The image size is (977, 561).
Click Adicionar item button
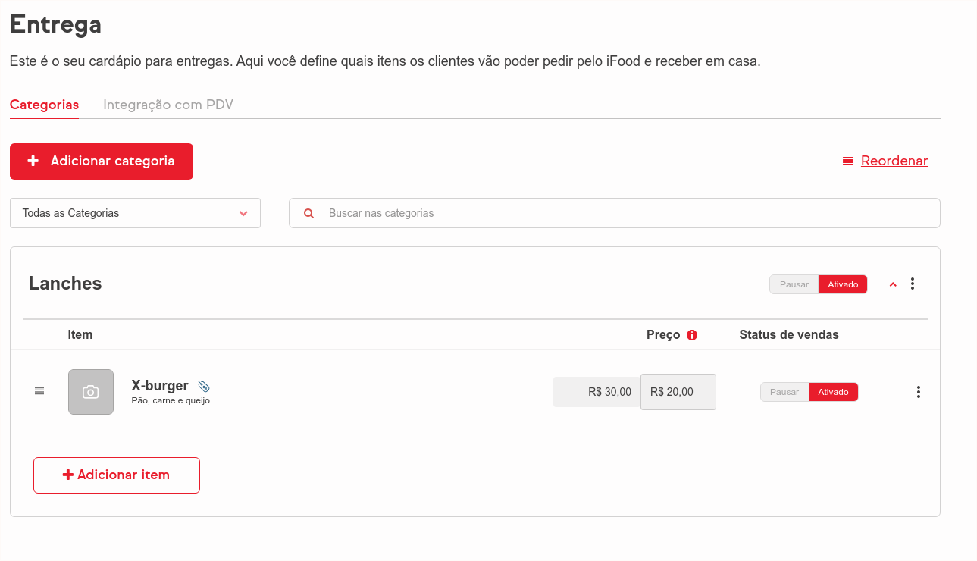[117, 475]
